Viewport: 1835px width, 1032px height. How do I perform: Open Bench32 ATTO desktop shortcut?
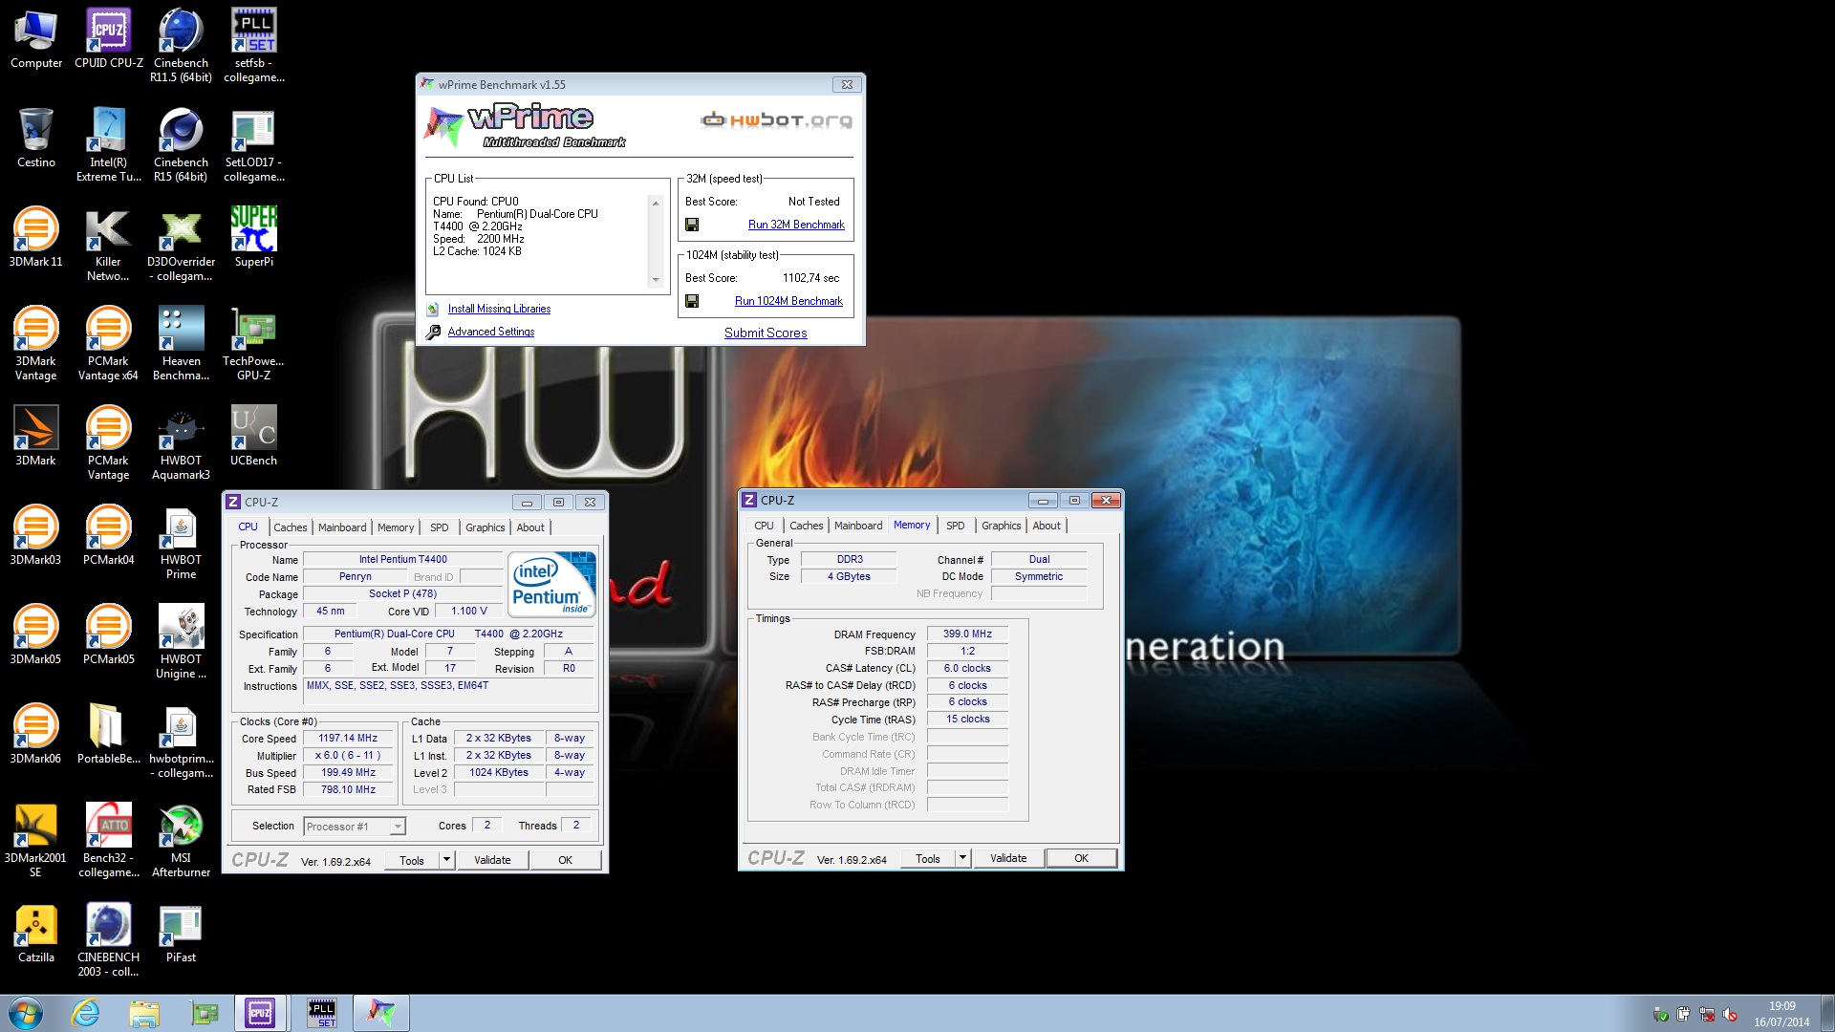click(109, 840)
